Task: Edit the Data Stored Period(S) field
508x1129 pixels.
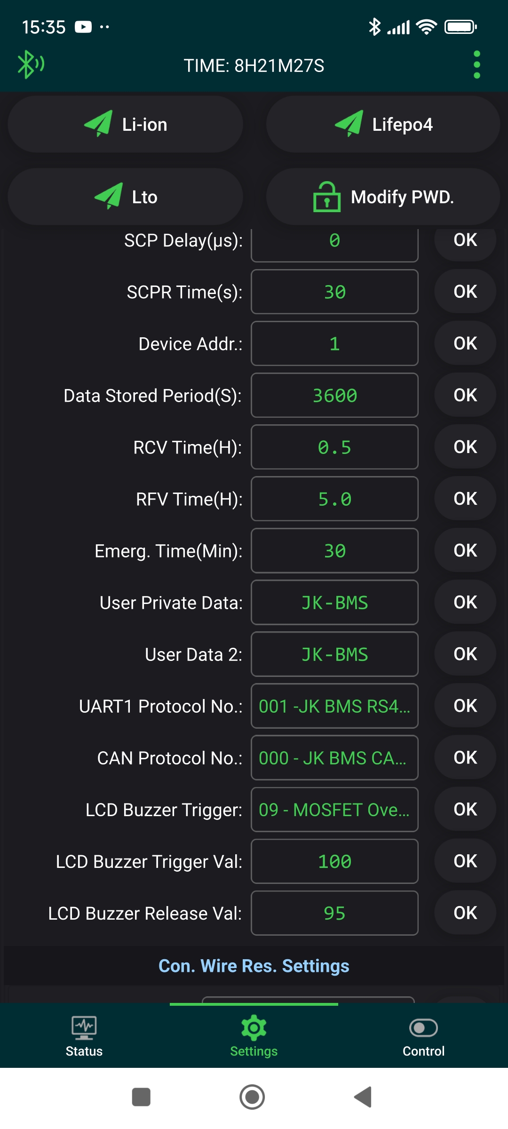Action: (x=334, y=396)
